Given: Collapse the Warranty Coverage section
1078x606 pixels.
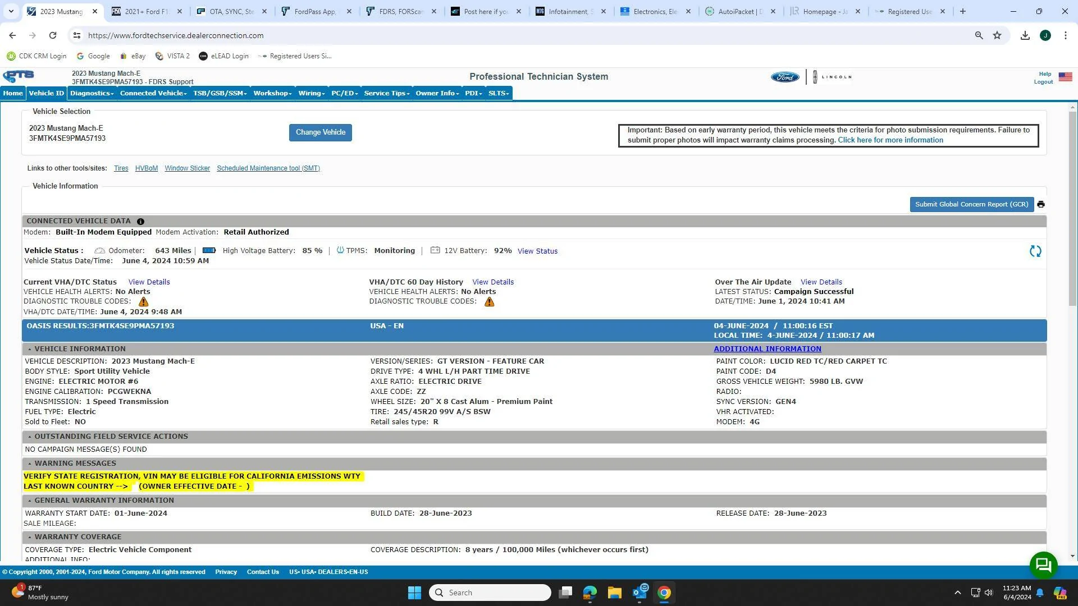Looking at the screenshot, I should coord(30,537).
